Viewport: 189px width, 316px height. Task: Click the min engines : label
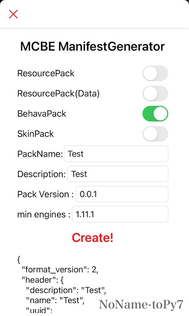[44, 214]
